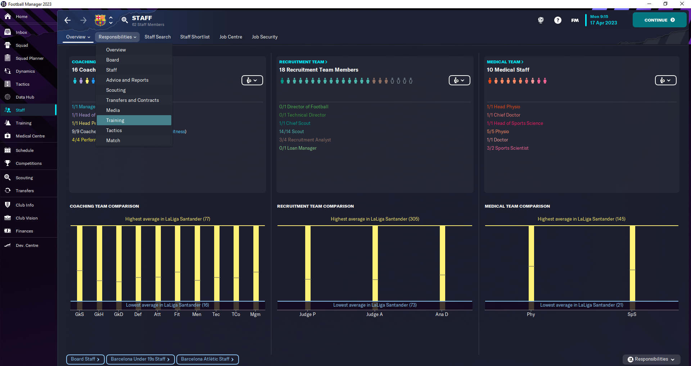691x366 pixels.
Task: Open the coaching team filter dropdown
Action: click(x=252, y=80)
